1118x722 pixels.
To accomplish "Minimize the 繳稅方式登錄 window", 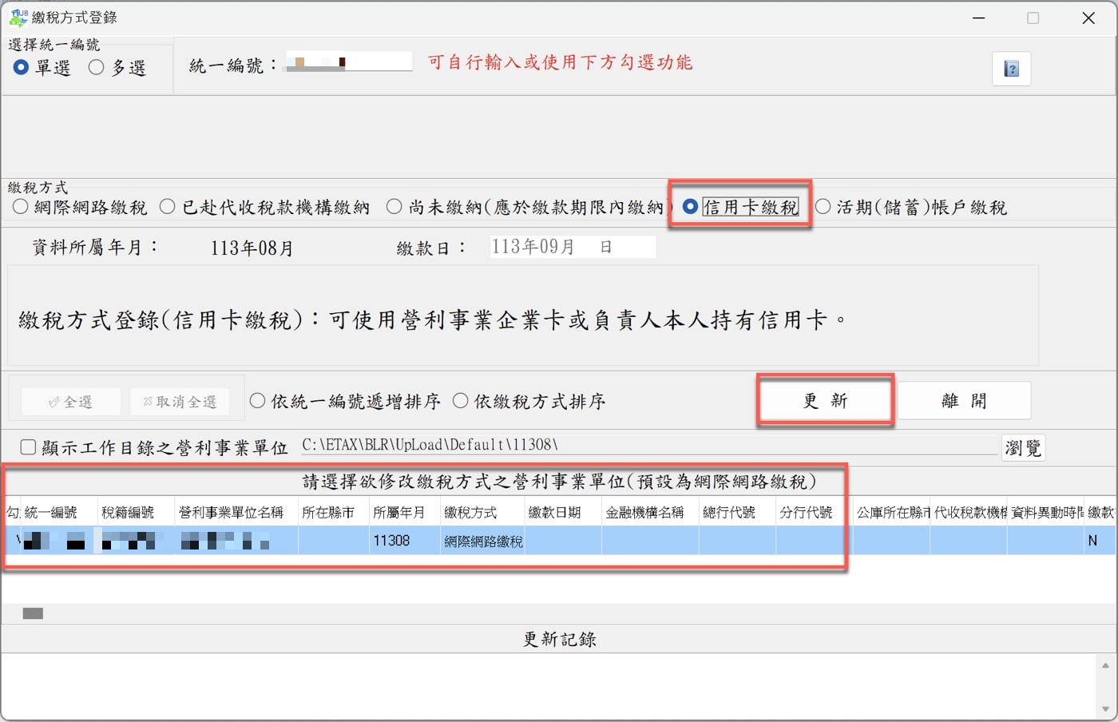I will [978, 18].
